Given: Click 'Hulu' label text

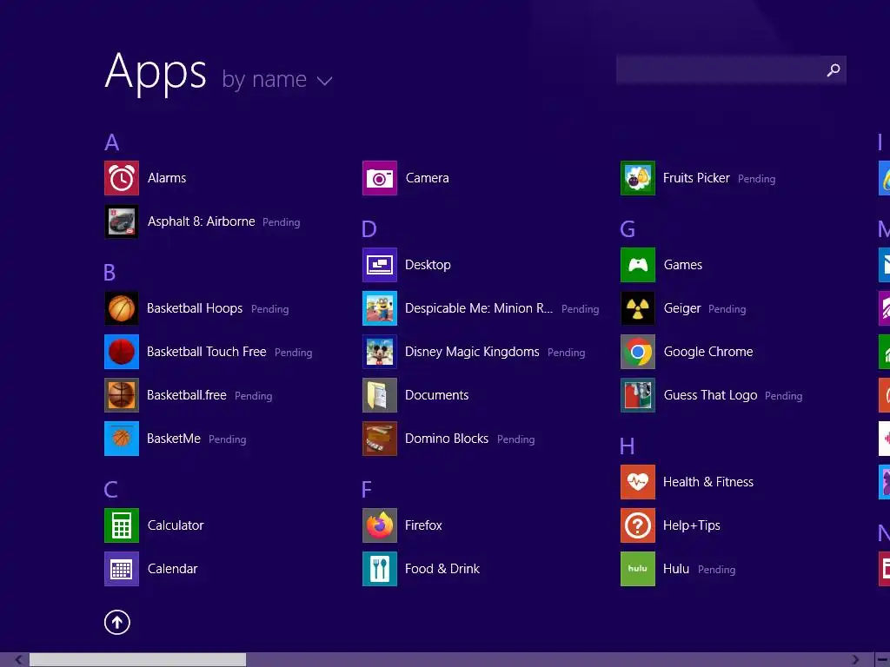Looking at the screenshot, I should click(x=676, y=569).
